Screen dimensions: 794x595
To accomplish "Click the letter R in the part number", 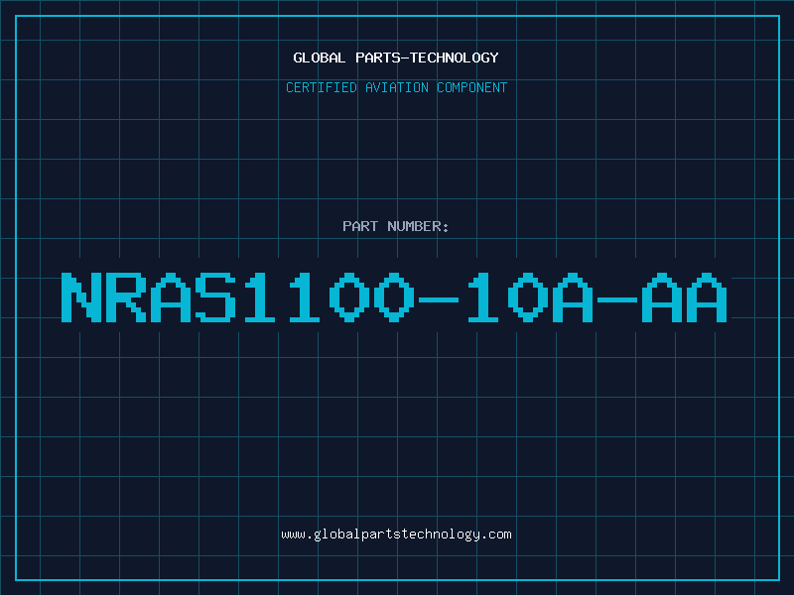I will (x=126, y=297).
